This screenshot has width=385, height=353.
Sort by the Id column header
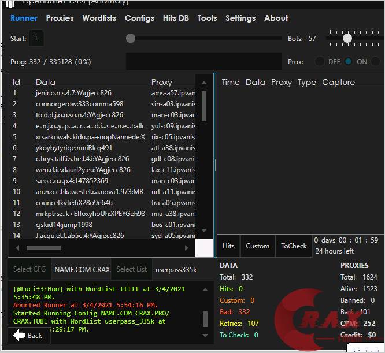click(16, 82)
